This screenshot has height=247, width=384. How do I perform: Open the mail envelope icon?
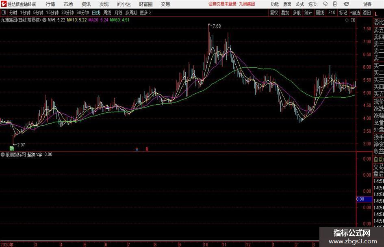coord(346,4)
